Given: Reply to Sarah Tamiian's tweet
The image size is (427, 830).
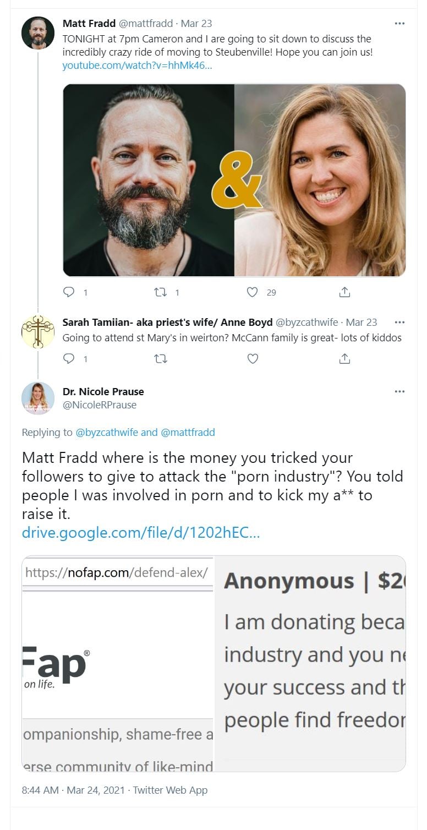Looking at the screenshot, I should [69, 359].
